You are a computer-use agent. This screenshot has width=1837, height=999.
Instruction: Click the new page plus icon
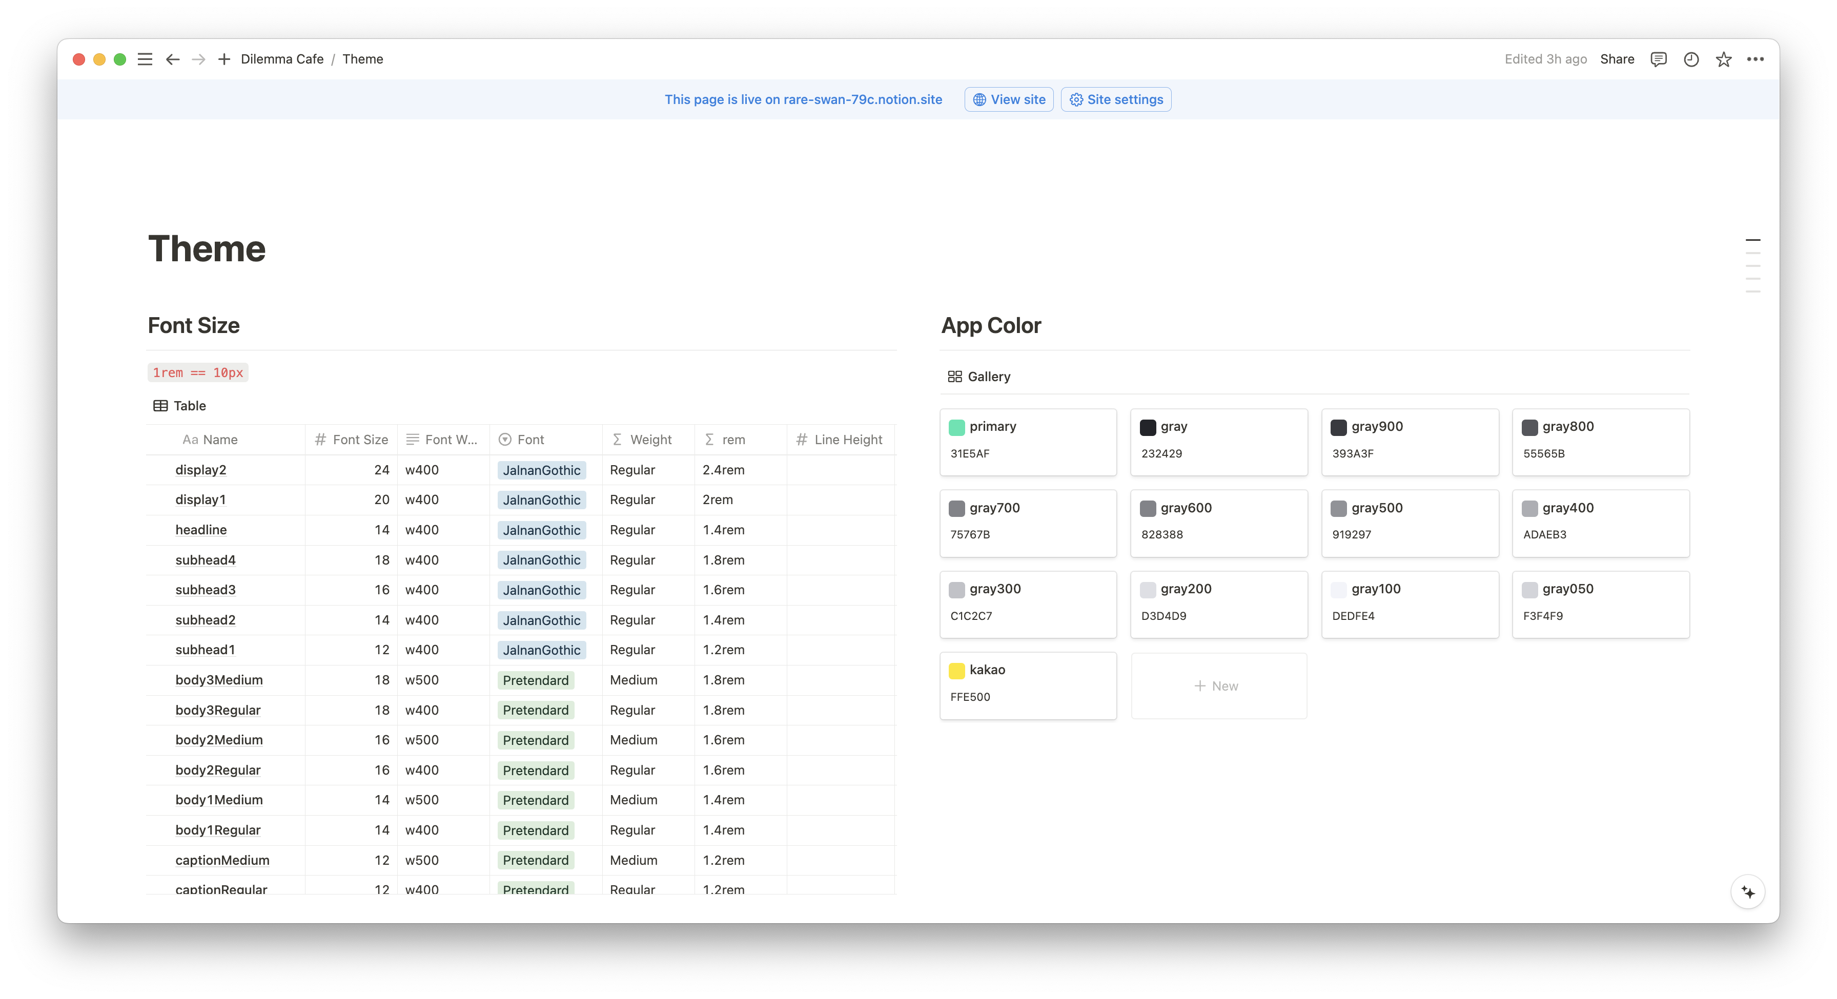(224, 59)
